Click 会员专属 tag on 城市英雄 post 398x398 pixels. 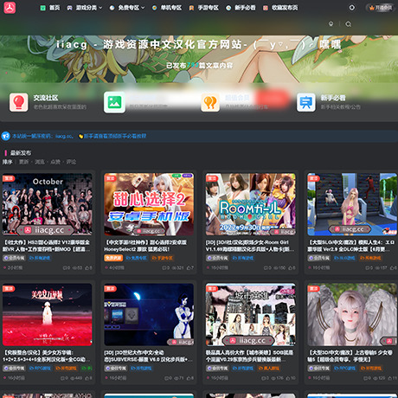pyautogui.click(x=217, y=369)
